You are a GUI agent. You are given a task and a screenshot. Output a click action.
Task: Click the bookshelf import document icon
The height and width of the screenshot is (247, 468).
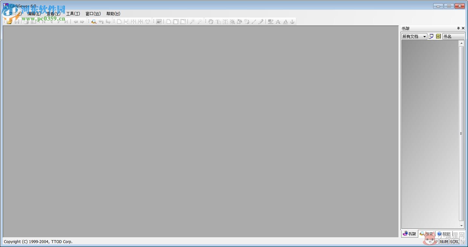tap(431, 36)
